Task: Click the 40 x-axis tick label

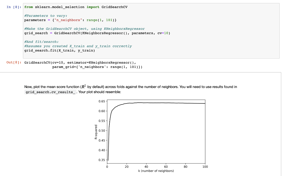Action: coord(146,167)
